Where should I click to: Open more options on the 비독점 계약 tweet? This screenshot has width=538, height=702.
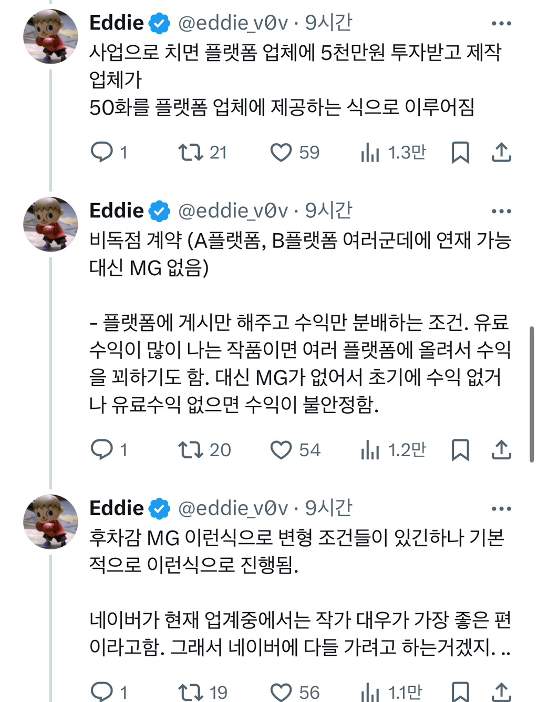tap(500, 210)
